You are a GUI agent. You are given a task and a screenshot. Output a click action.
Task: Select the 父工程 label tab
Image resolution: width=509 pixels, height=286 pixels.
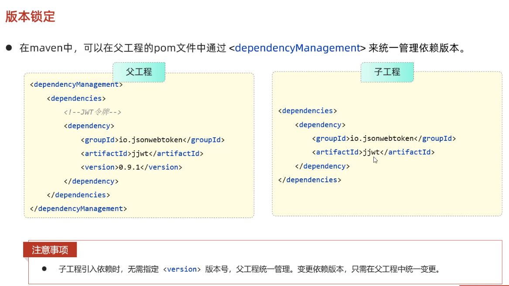(139, 72)
